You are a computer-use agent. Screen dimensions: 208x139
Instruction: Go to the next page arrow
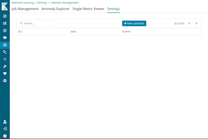tap(196, 23)
